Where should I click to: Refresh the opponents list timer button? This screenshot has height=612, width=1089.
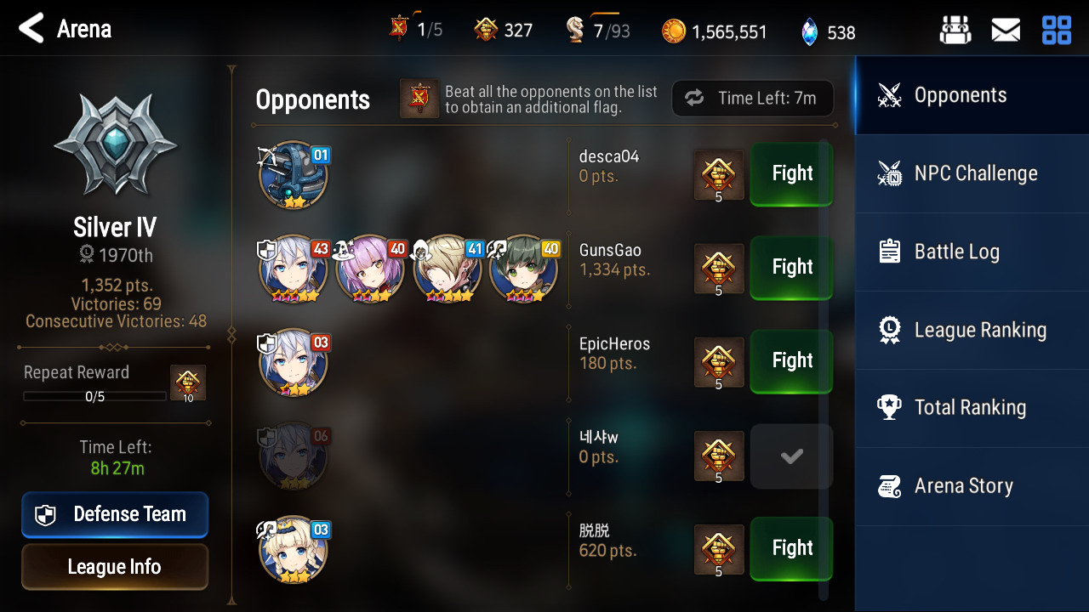[x=752, y=99]
